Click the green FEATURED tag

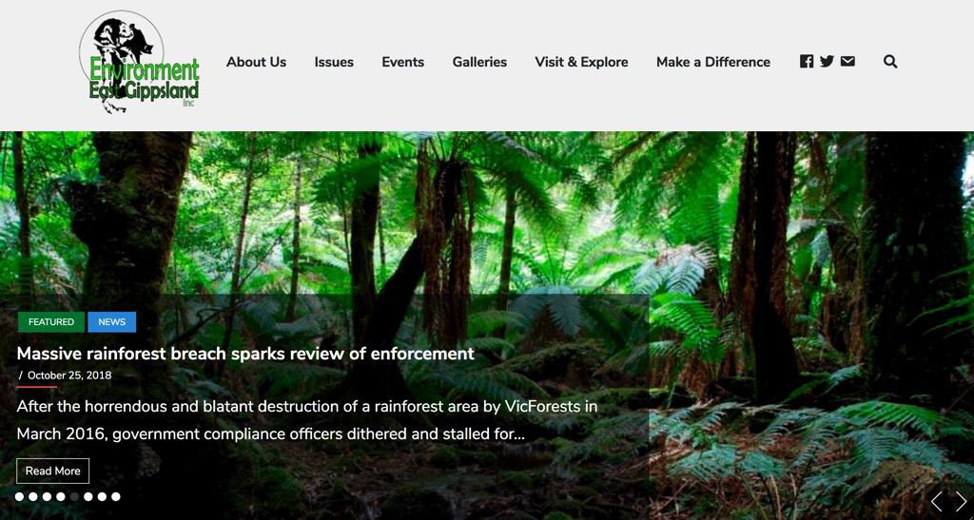pos(51,322)
